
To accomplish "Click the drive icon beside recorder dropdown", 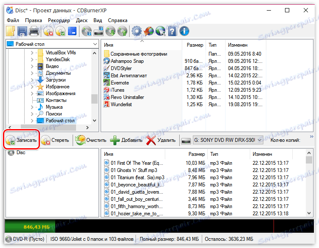I will point(186,141).
